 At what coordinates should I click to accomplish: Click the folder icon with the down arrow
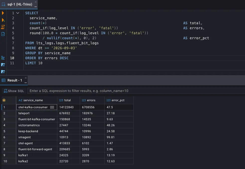[x=3, y=65]
